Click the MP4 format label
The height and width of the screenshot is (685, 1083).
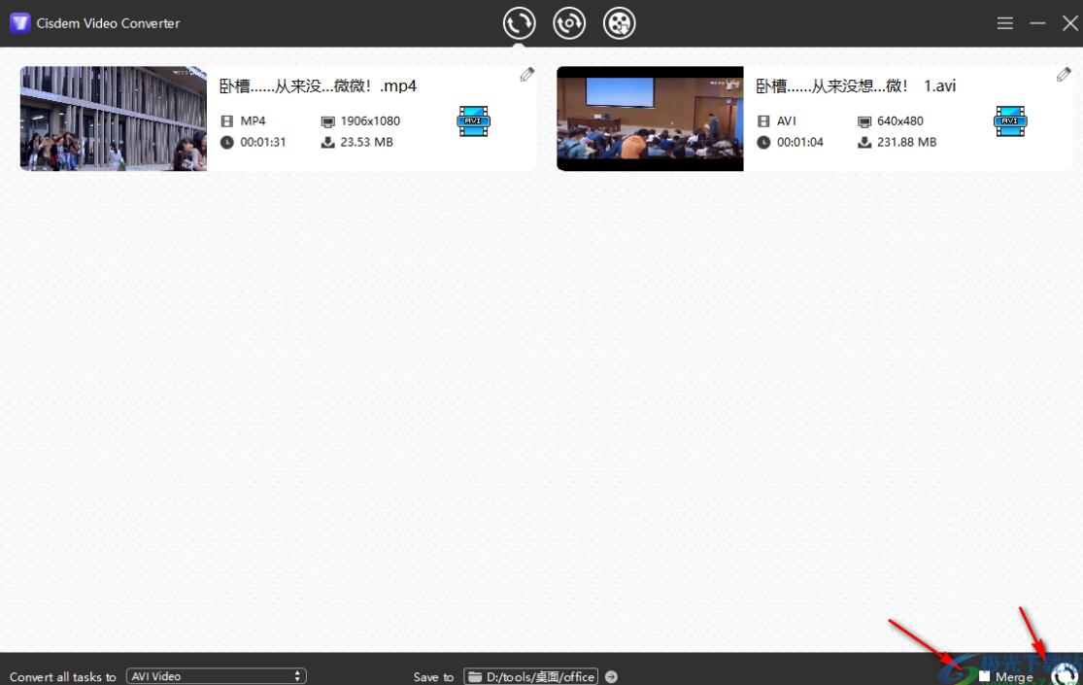coord(253,120)
